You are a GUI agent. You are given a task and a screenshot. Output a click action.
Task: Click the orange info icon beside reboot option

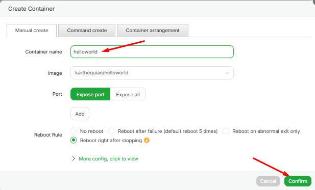point(147,140)
